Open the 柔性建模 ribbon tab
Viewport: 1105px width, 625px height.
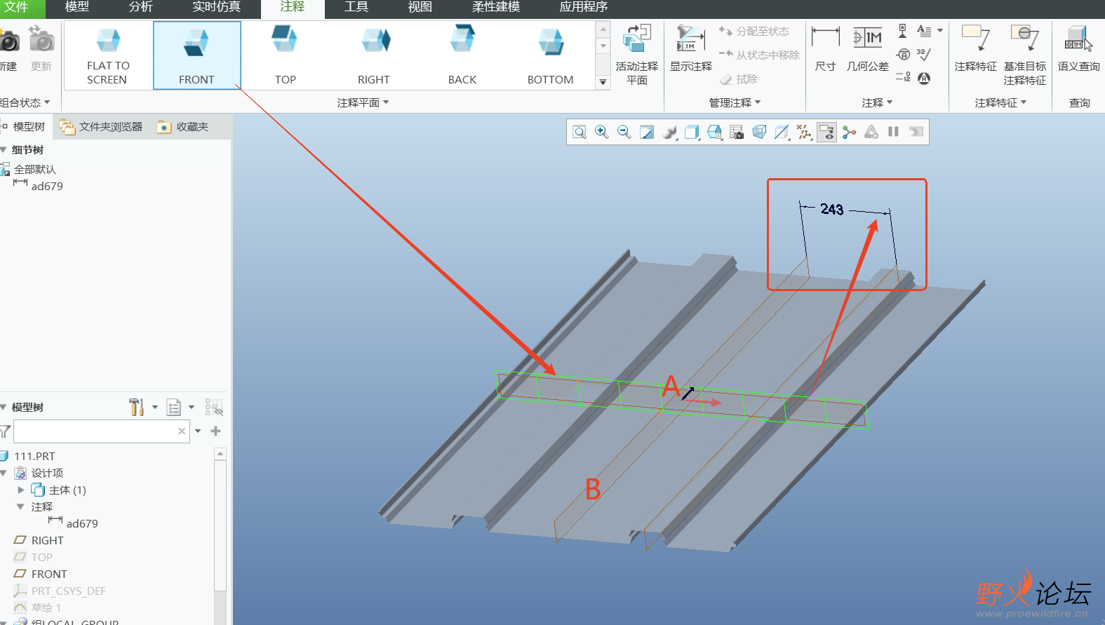[496, 7]
